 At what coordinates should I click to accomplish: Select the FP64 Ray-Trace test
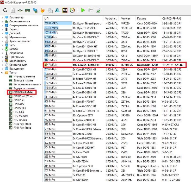pyautogui.click(x=22, y=128)
